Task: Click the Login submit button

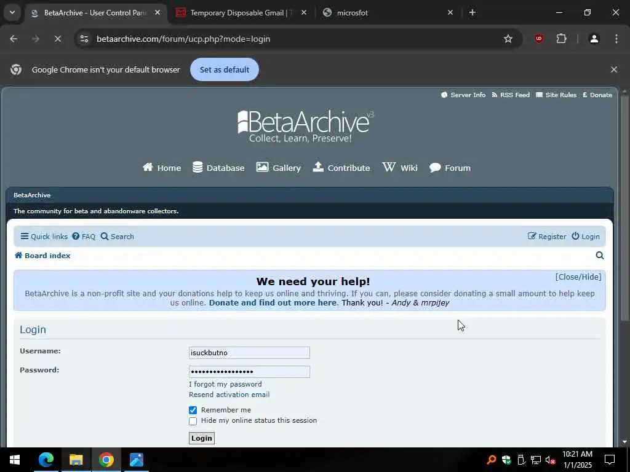Action: (202, 438)
